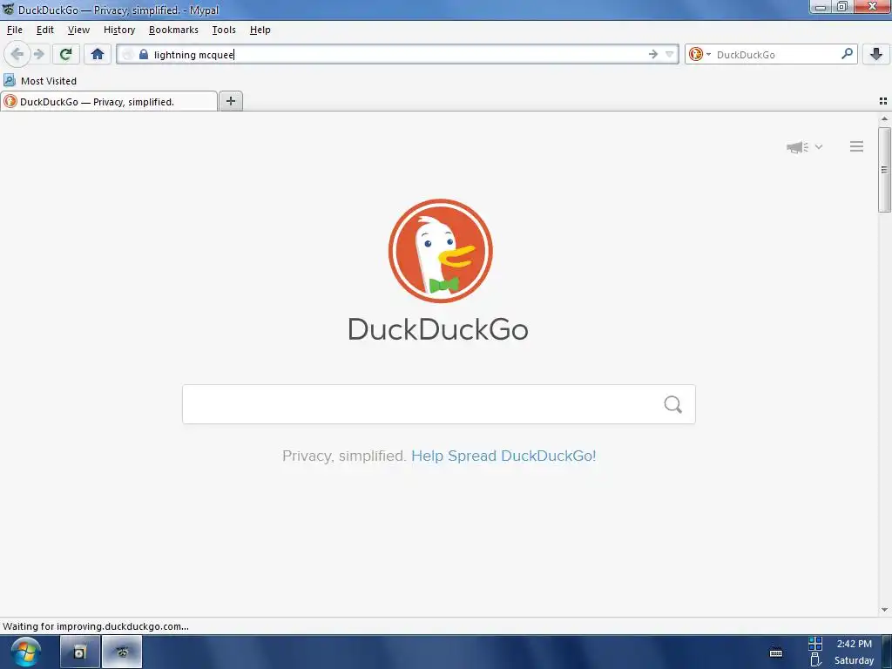This screenshot has height=669, width=892.
Task: Click the USB safely remove tray icon
Action: (x=815, y=660)
